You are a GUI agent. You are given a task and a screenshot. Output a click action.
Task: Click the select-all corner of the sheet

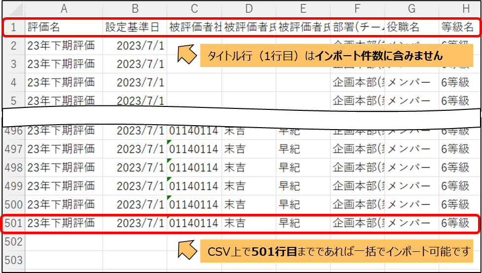click(12, 8)
